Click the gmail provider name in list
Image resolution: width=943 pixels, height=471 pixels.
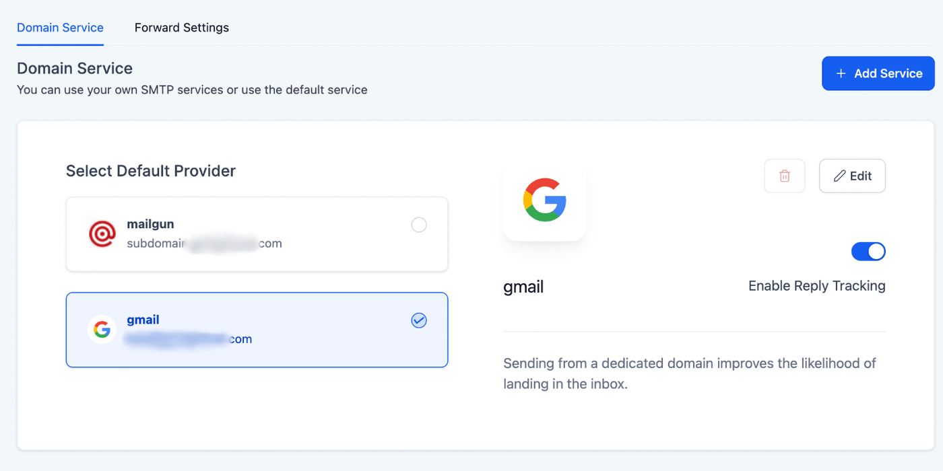click(x=143, y=320)
